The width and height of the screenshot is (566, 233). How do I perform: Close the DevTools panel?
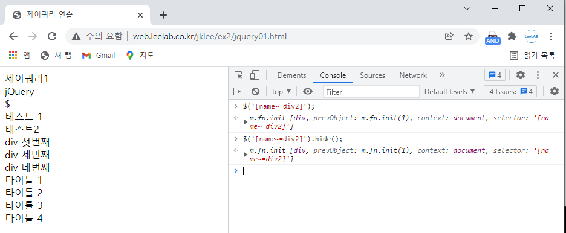point(556,75)
